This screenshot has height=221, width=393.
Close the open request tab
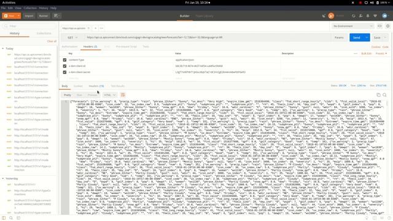(x=88, y=28)
